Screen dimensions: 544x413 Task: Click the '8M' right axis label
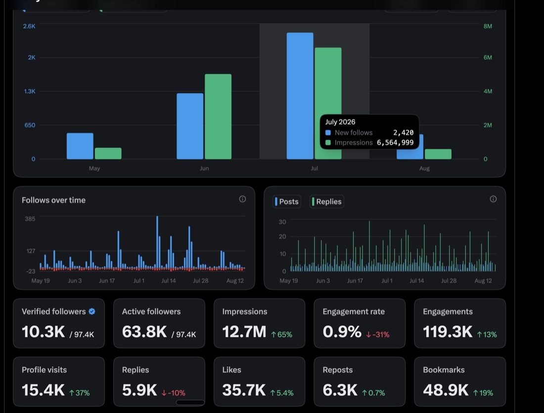coord(488,26)
